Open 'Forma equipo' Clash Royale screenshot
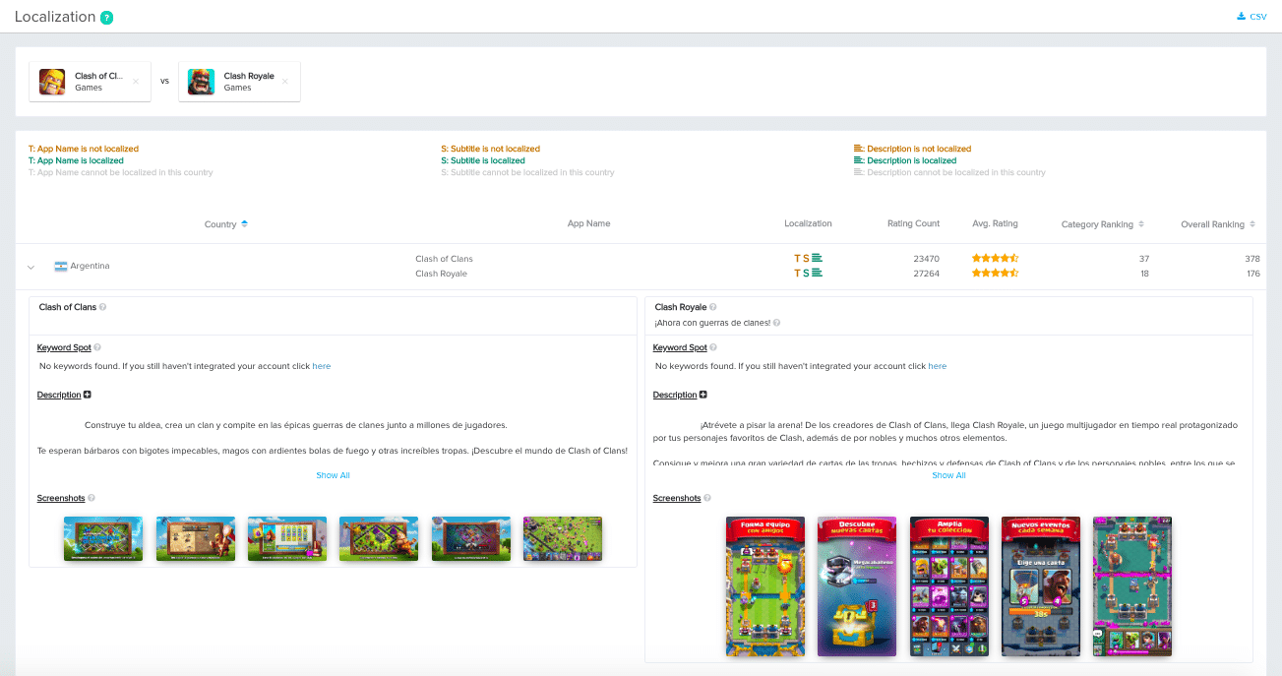1282x676 pixels. tap(765, 586)
